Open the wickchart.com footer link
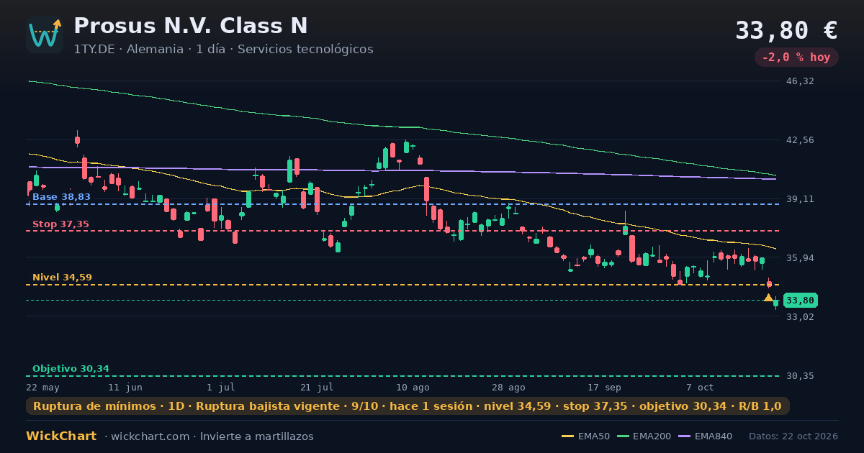Viewport: 864px width, 453px height. pyautogui.click(x=150, y=436)
